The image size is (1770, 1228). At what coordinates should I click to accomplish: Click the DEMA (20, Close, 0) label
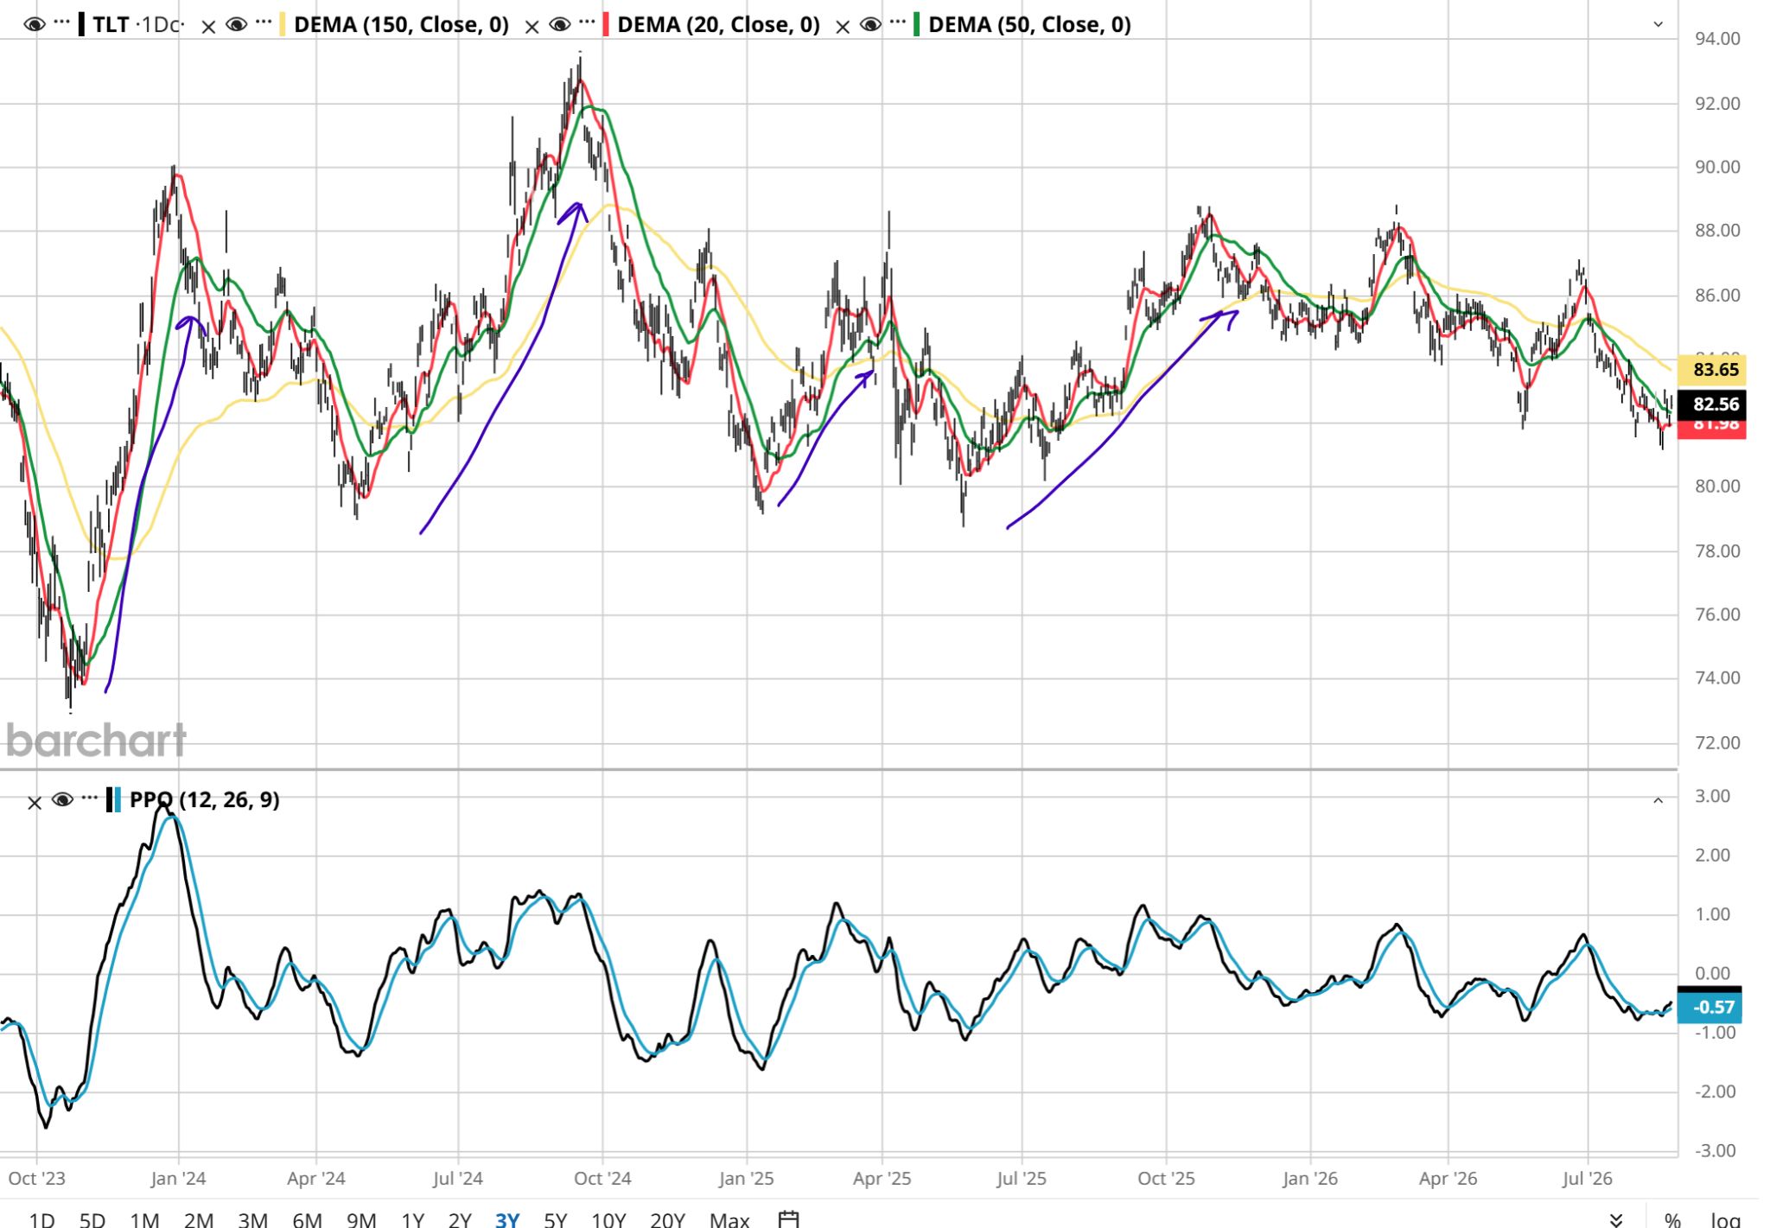(718, 24)
